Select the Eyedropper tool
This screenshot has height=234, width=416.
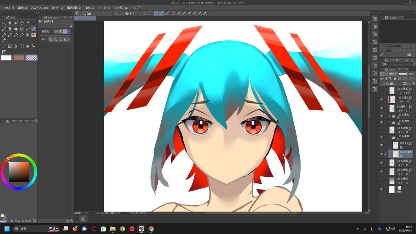(34, 29)
